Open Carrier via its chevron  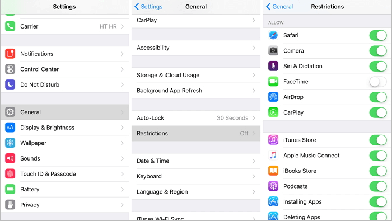[x=122, y=26]
